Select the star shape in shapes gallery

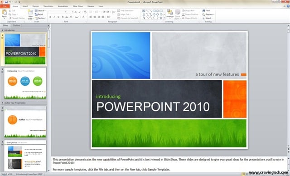coord(161,18)
